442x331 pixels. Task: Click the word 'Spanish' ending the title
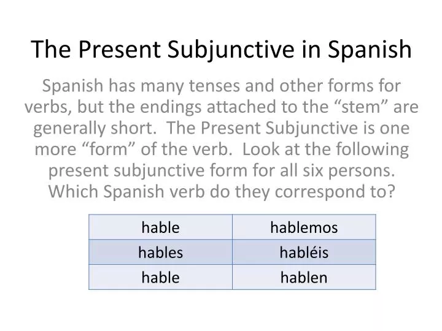[x=370, y=50]
